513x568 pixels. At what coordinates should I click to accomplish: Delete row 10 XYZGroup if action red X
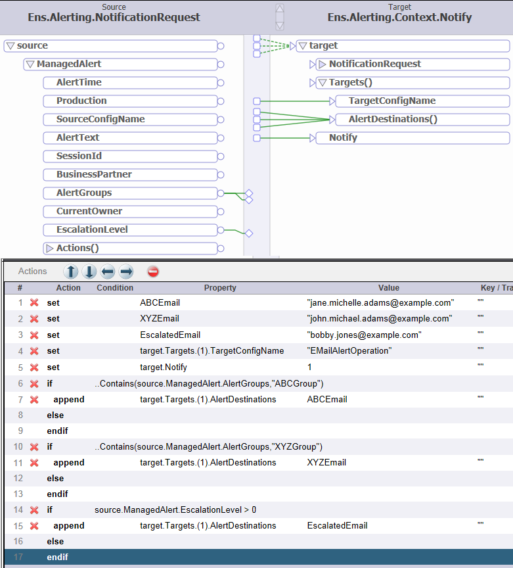(x=34, y=447)
